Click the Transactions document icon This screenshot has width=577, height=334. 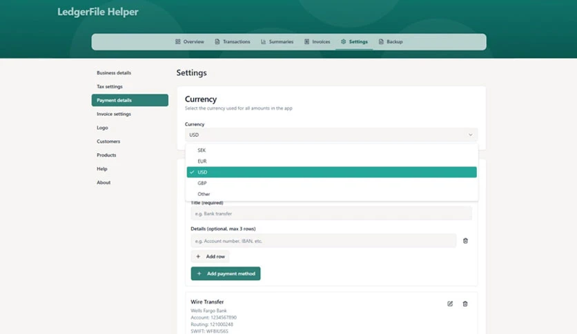[217, 41]
